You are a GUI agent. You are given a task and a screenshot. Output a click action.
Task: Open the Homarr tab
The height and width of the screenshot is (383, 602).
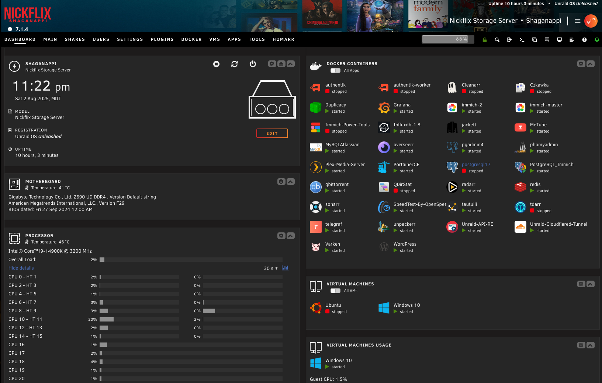pos(284,39)
